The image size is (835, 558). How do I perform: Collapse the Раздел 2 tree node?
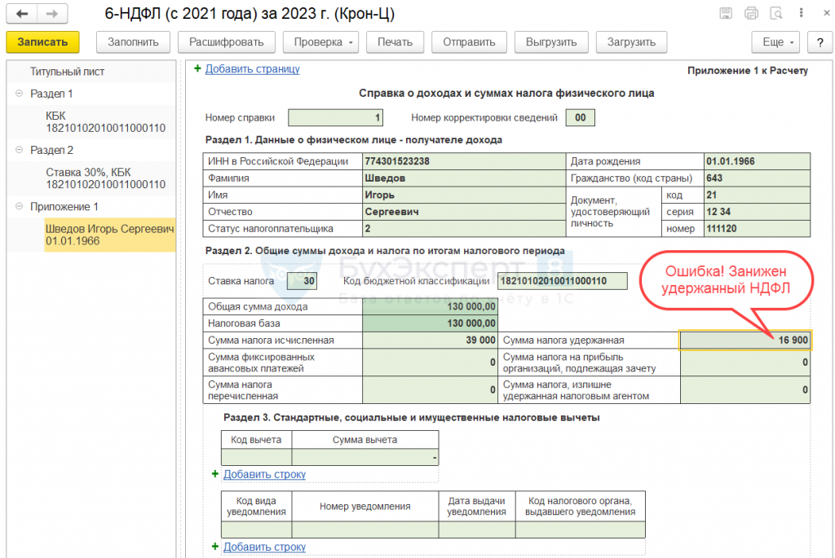[19, 151]
